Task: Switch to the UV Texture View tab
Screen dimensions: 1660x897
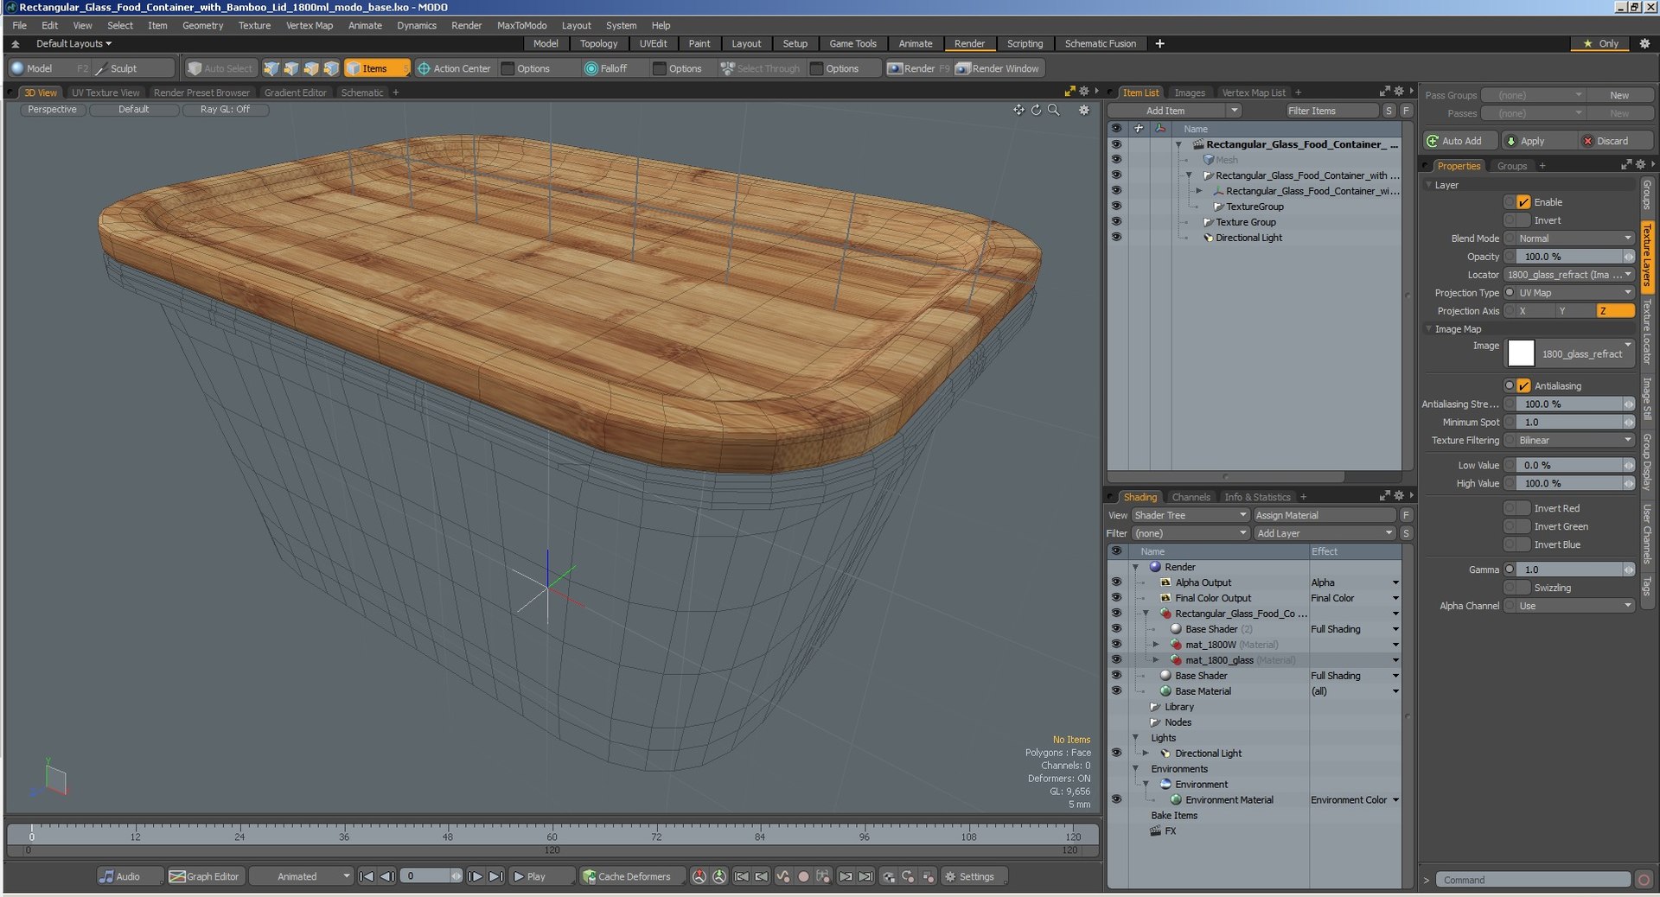Action: pyautogui.click(x=105, y=92)
